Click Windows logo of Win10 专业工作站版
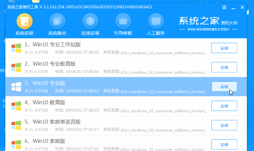The image size is (254, 151). tap(16, 48)
